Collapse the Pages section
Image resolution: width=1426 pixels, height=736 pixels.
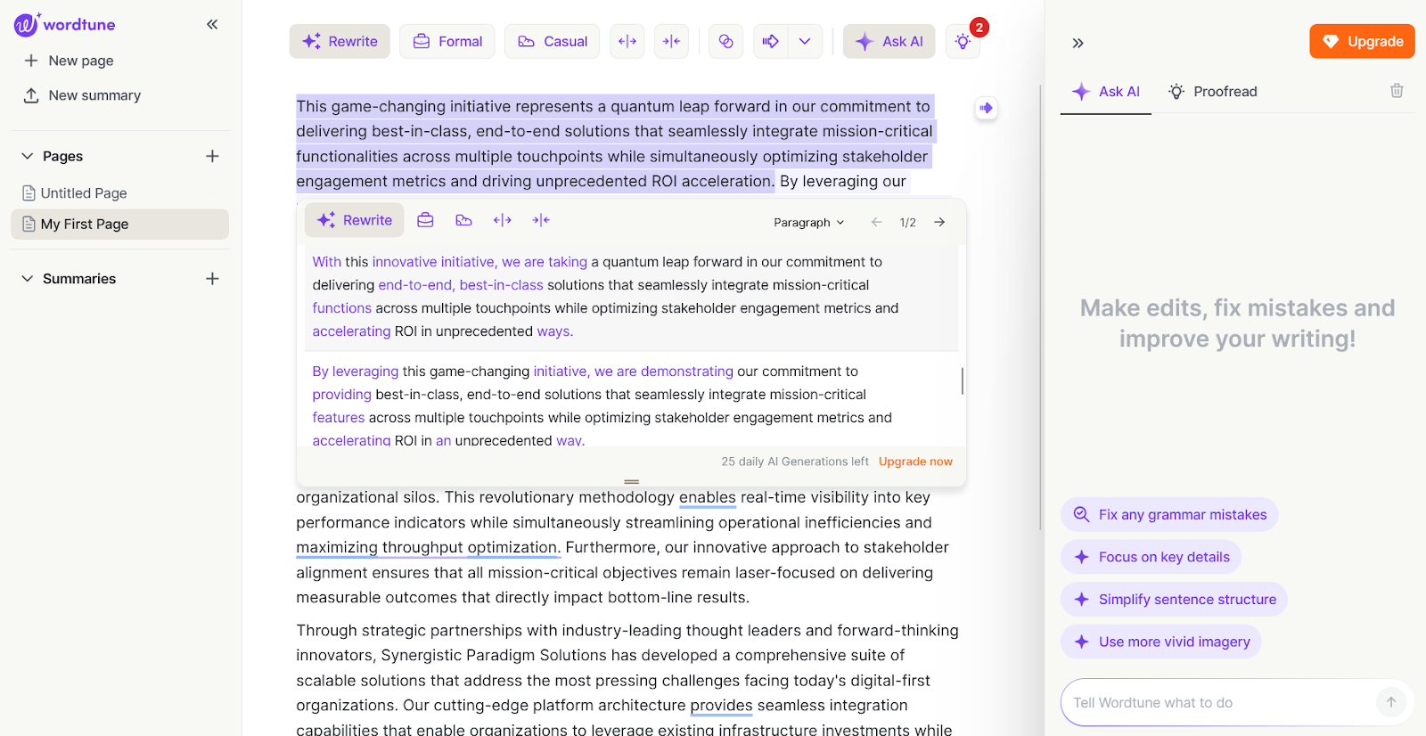pyautogui.click(x=28, y=156)
